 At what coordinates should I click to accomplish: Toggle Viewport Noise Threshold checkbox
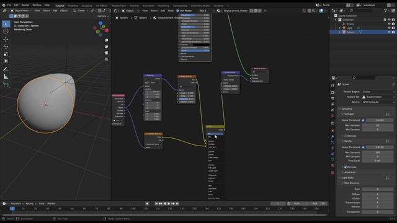[x=364, y=120]
